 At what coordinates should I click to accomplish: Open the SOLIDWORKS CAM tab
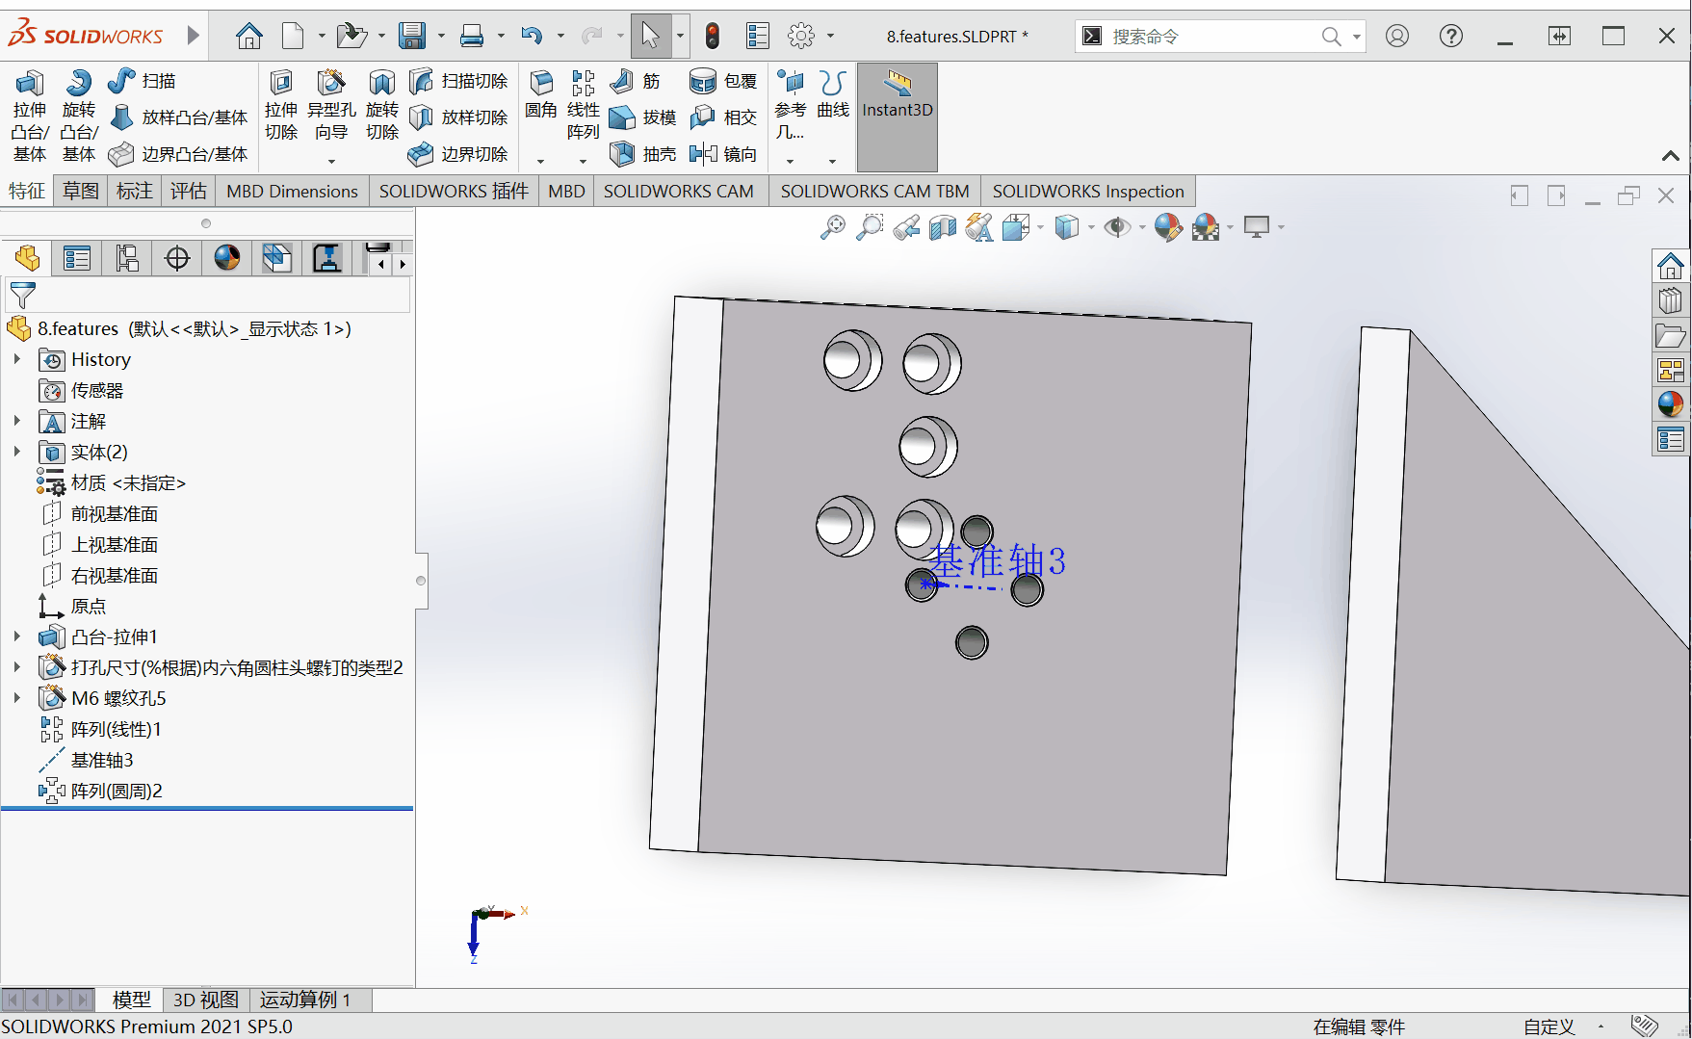click(678, 192)
